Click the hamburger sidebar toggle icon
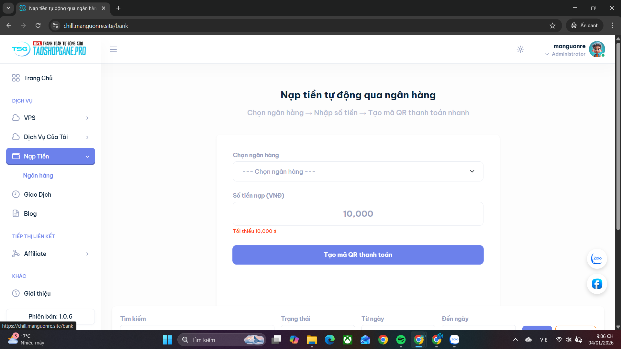 pyautogui.click(x=113, y=49)
